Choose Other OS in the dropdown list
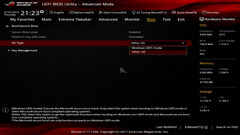Viewport: 240px width, 135px height. (x=158, y=52)
